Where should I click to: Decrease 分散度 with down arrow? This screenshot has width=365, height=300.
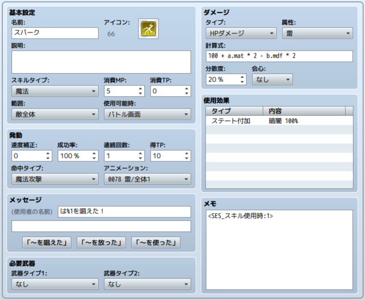tap(242, 82)
